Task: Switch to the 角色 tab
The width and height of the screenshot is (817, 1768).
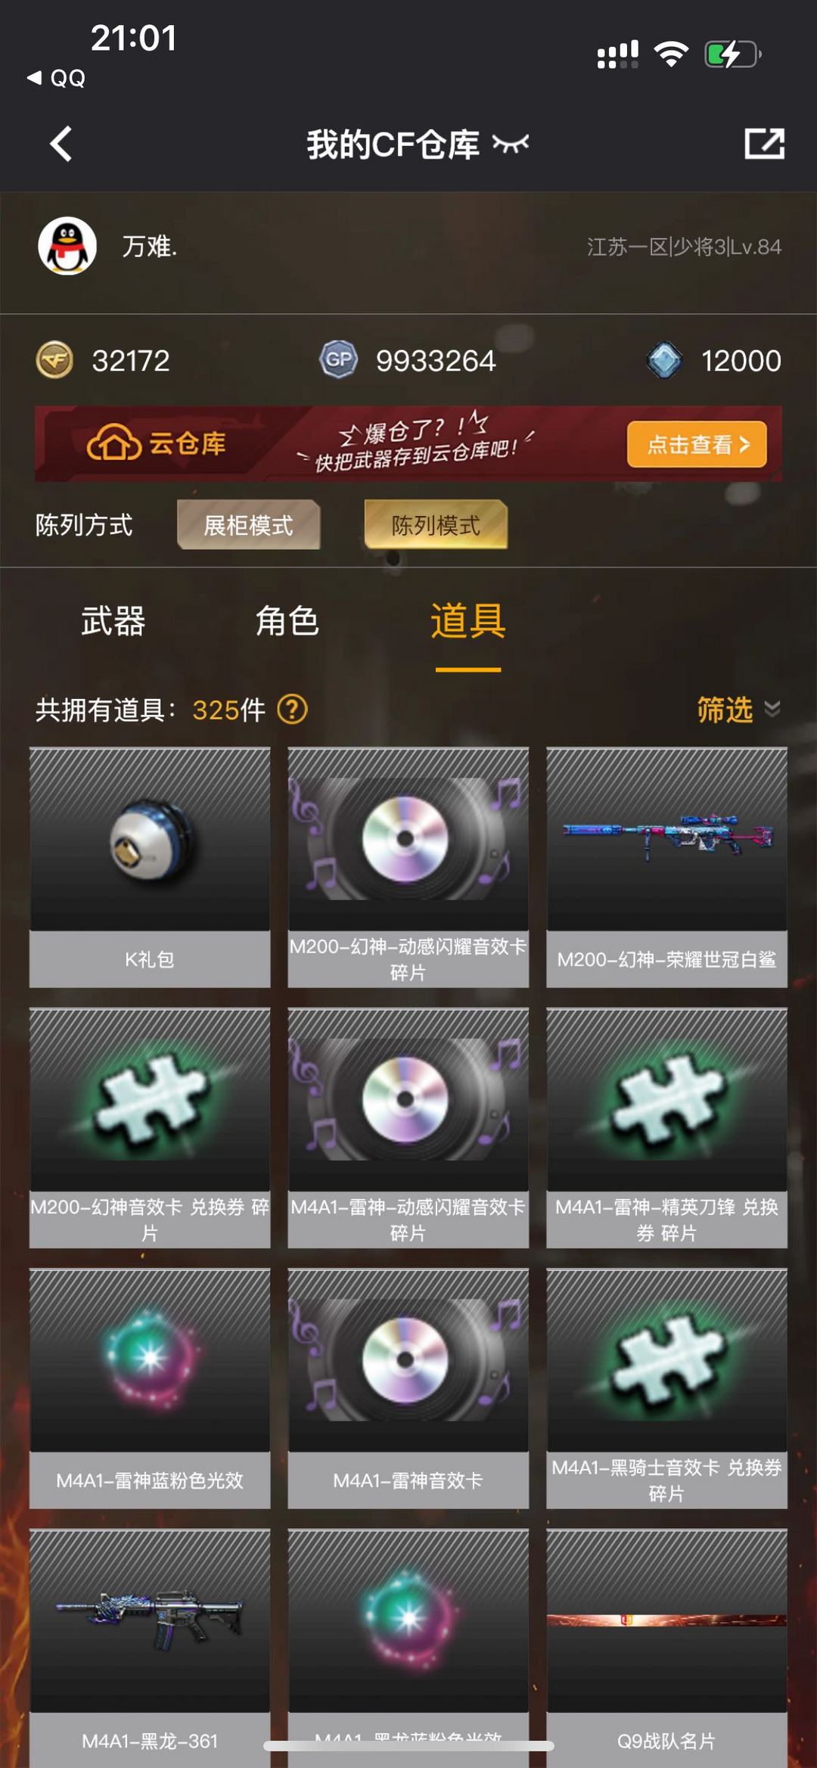Action: pos(287,621)
